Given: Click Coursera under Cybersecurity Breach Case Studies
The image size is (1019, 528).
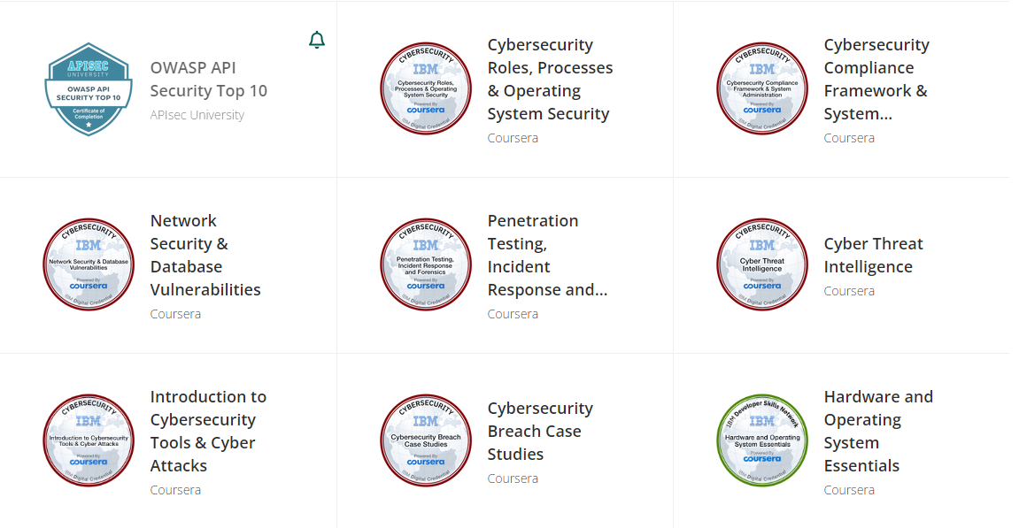Looking at the screenshot, I should 513,478.
